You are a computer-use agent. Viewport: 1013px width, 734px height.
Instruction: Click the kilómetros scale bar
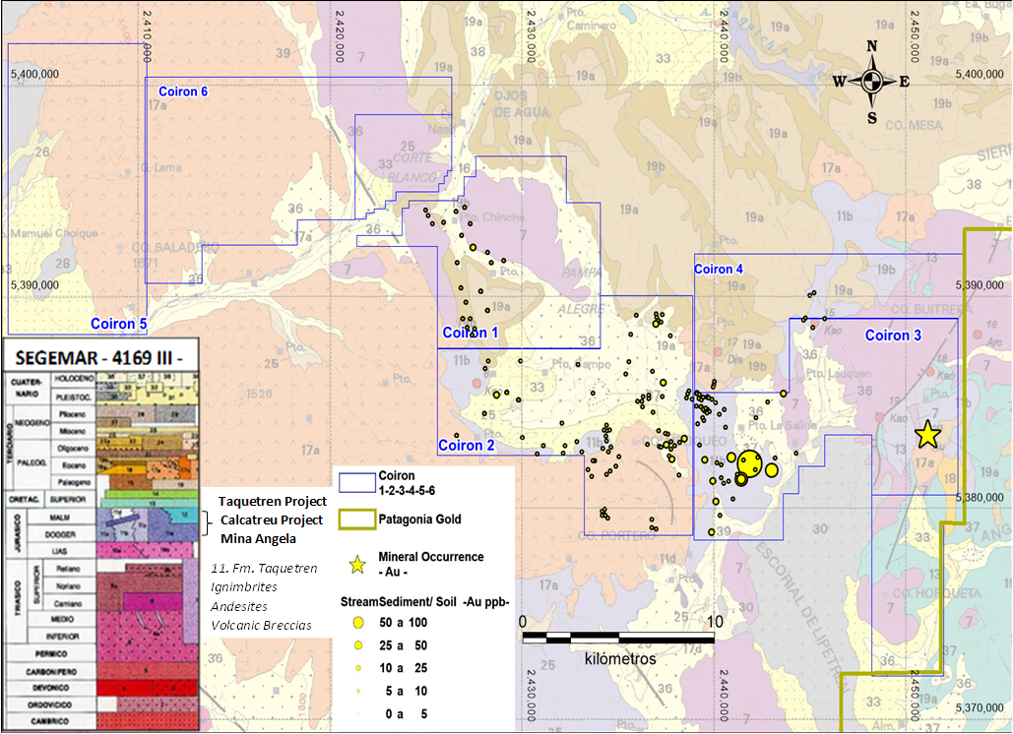coord(619,638)
